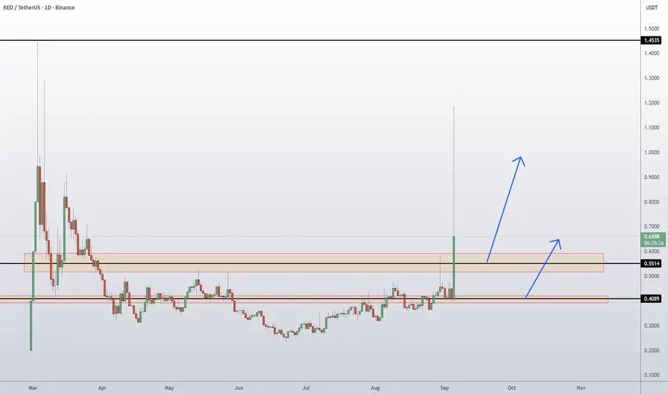The height and width of the screenshot is (394, 668).
Task: Click the USDT currency label
Action: click(x=652, y=8)
